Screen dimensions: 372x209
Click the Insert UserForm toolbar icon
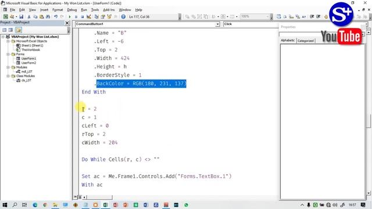12,17
